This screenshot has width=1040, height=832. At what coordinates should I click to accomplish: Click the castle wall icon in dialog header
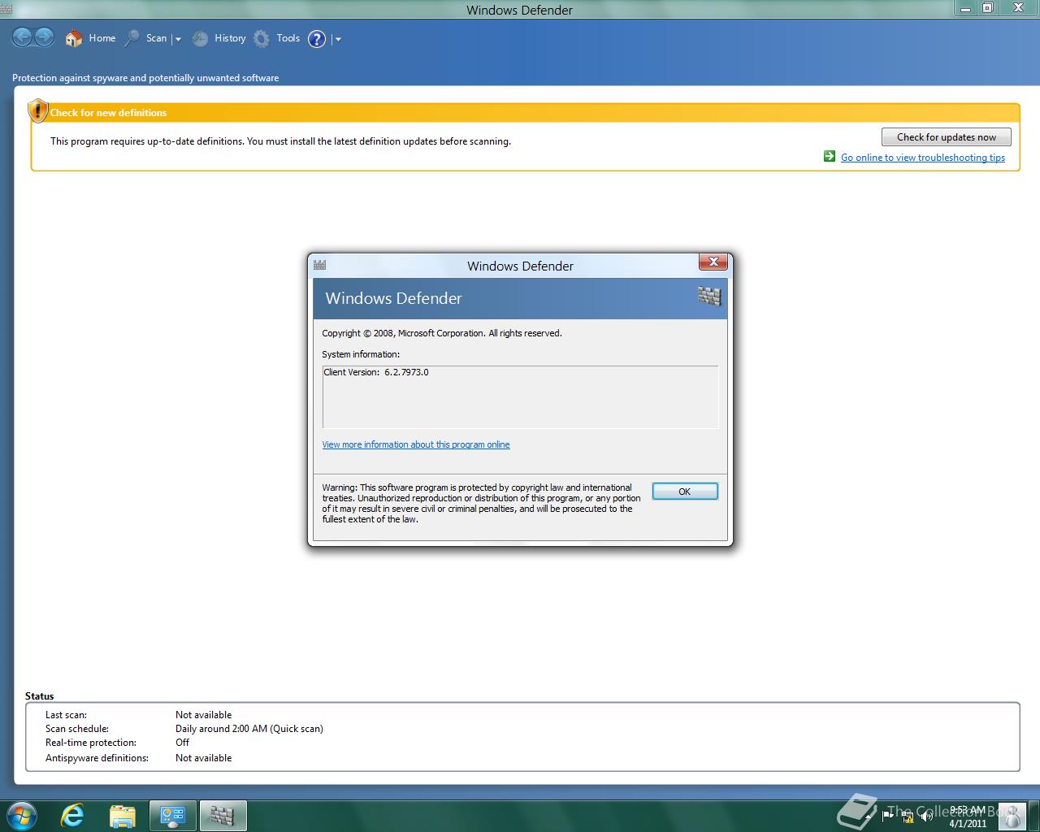709,296
